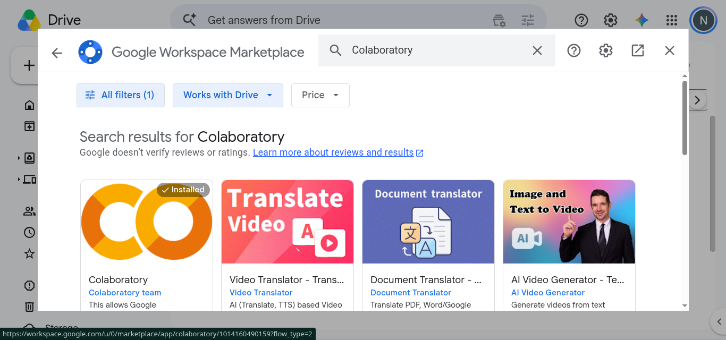Click the Drive New plus button
This screenshot has height=340, width=726.
[x=29, y=65]
